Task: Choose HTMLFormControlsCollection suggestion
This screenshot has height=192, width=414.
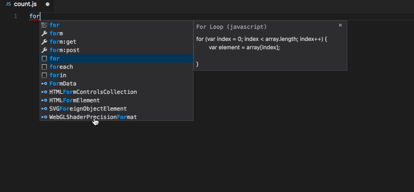Action: click(117, 92)
